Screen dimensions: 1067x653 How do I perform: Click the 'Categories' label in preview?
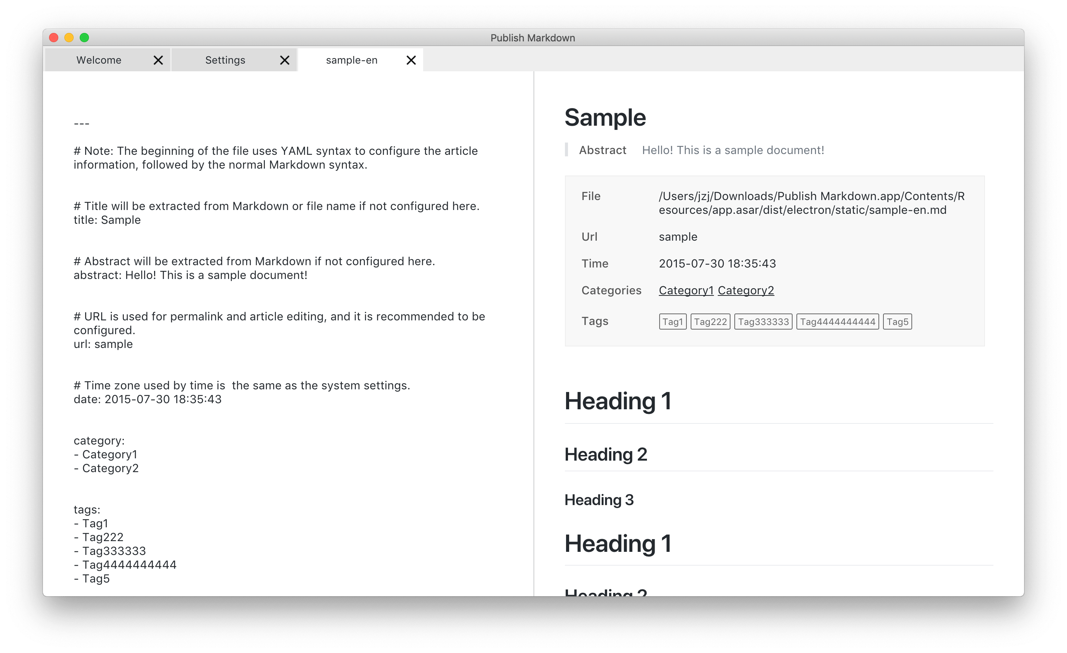point(611,290)
